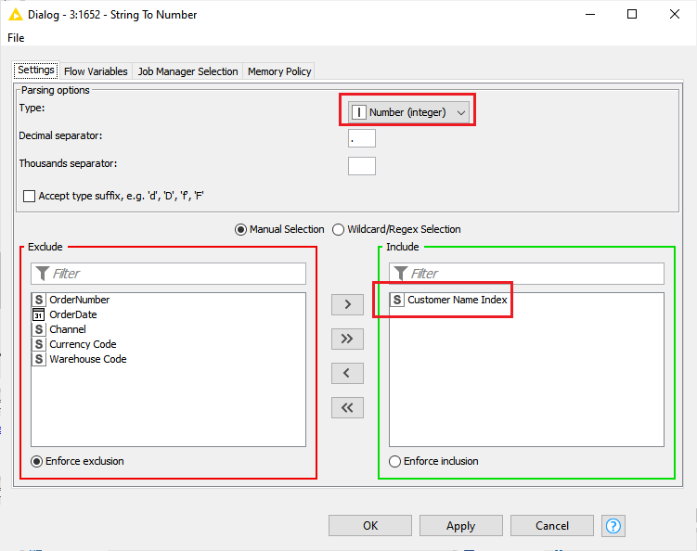Click the Exclude Filter text field
Screen dimensions: 697x551
(168, 274)
